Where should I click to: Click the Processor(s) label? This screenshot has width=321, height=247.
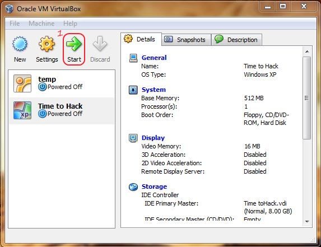click(159, 106)
